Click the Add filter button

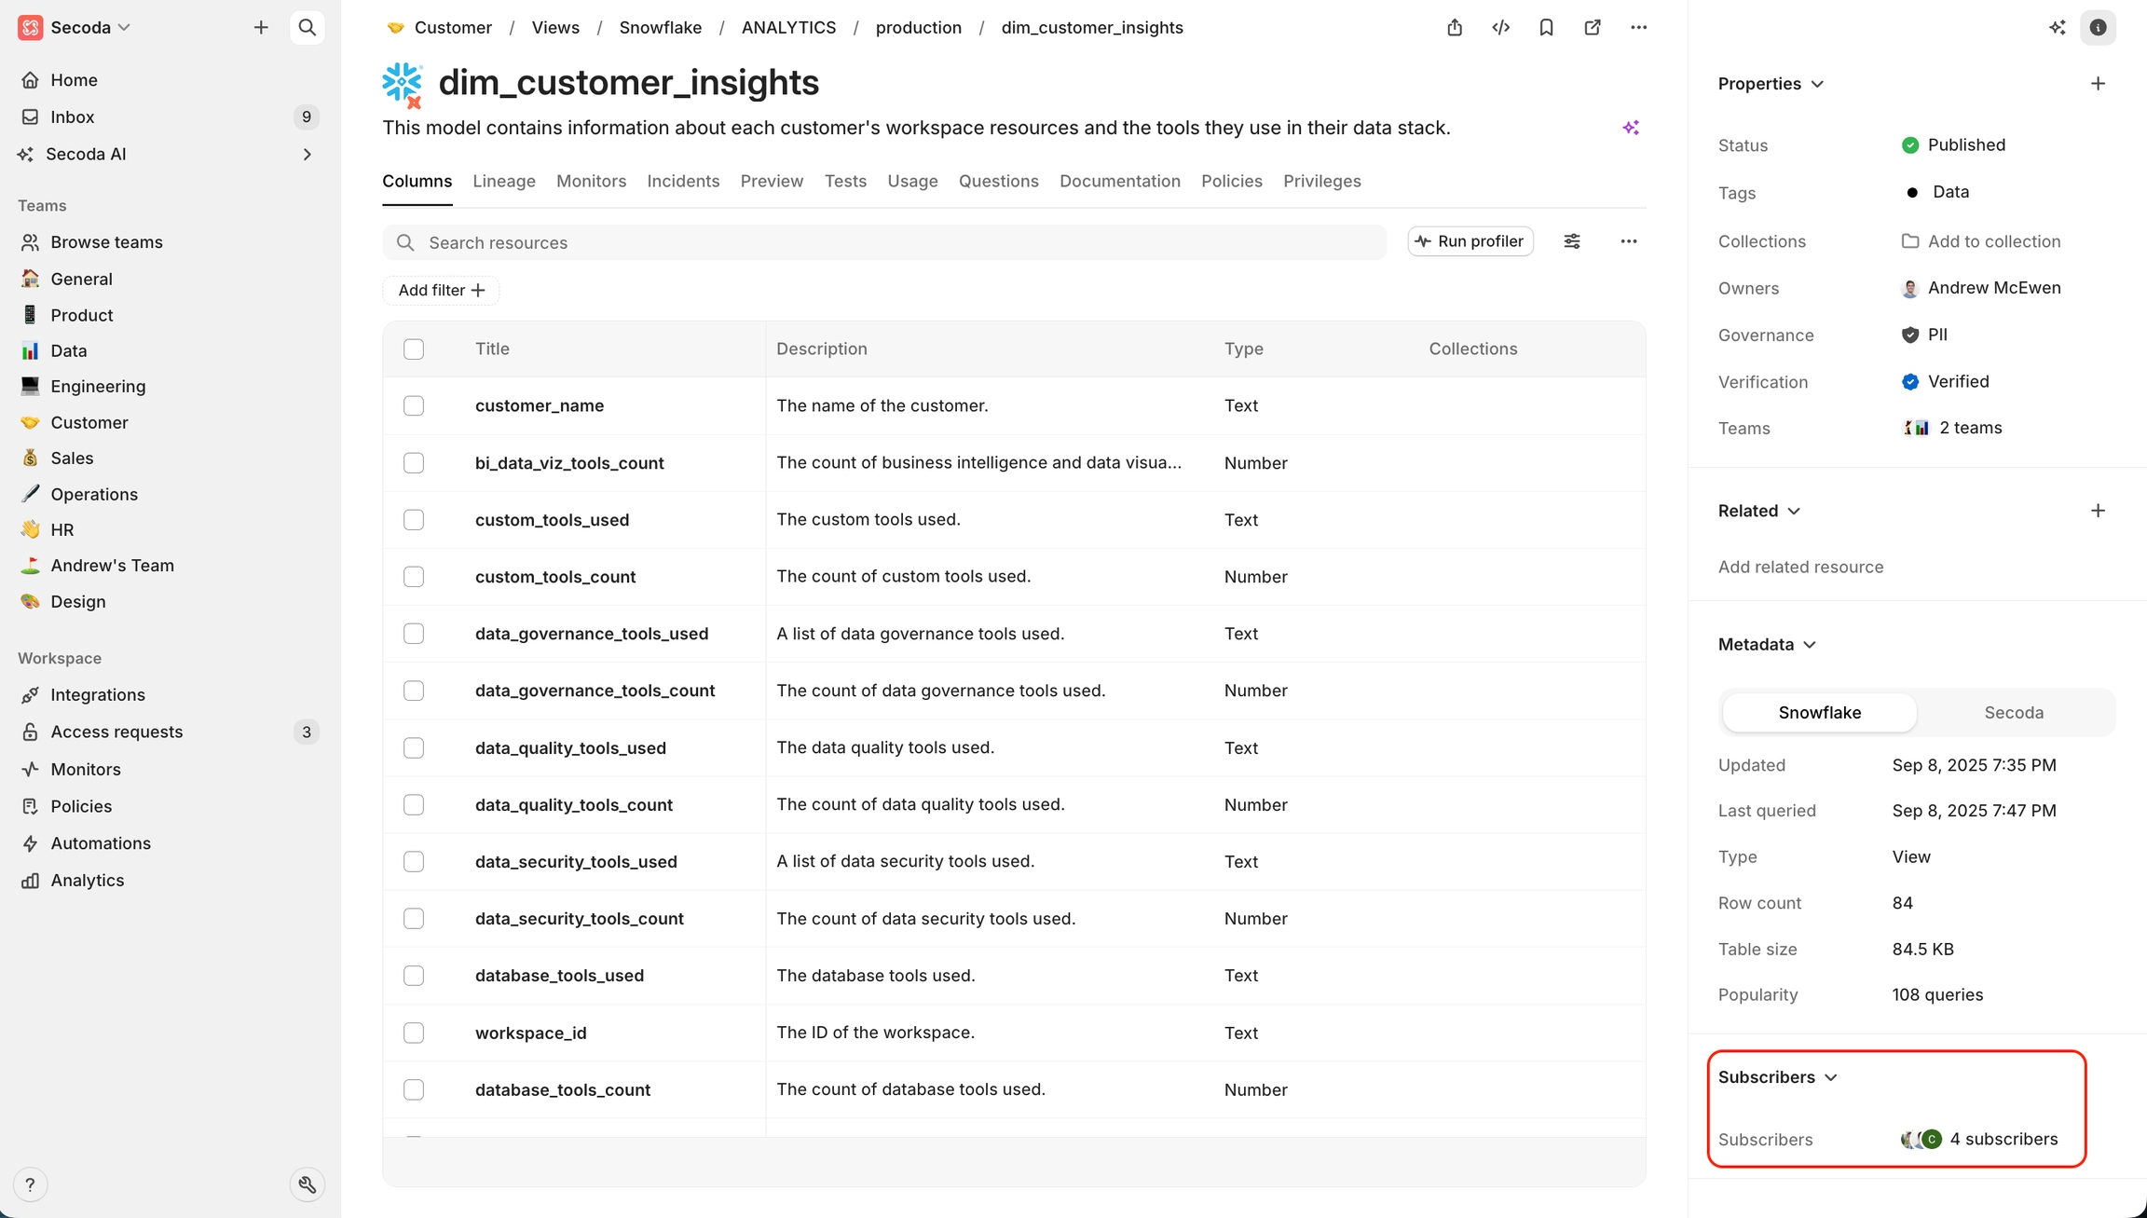pos(441,291)
